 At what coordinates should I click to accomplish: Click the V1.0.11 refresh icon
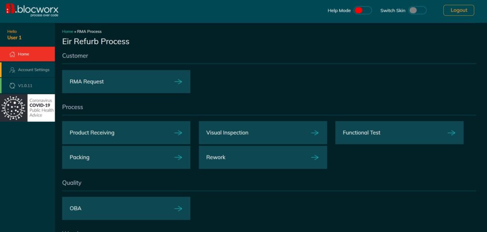[12, 86]
